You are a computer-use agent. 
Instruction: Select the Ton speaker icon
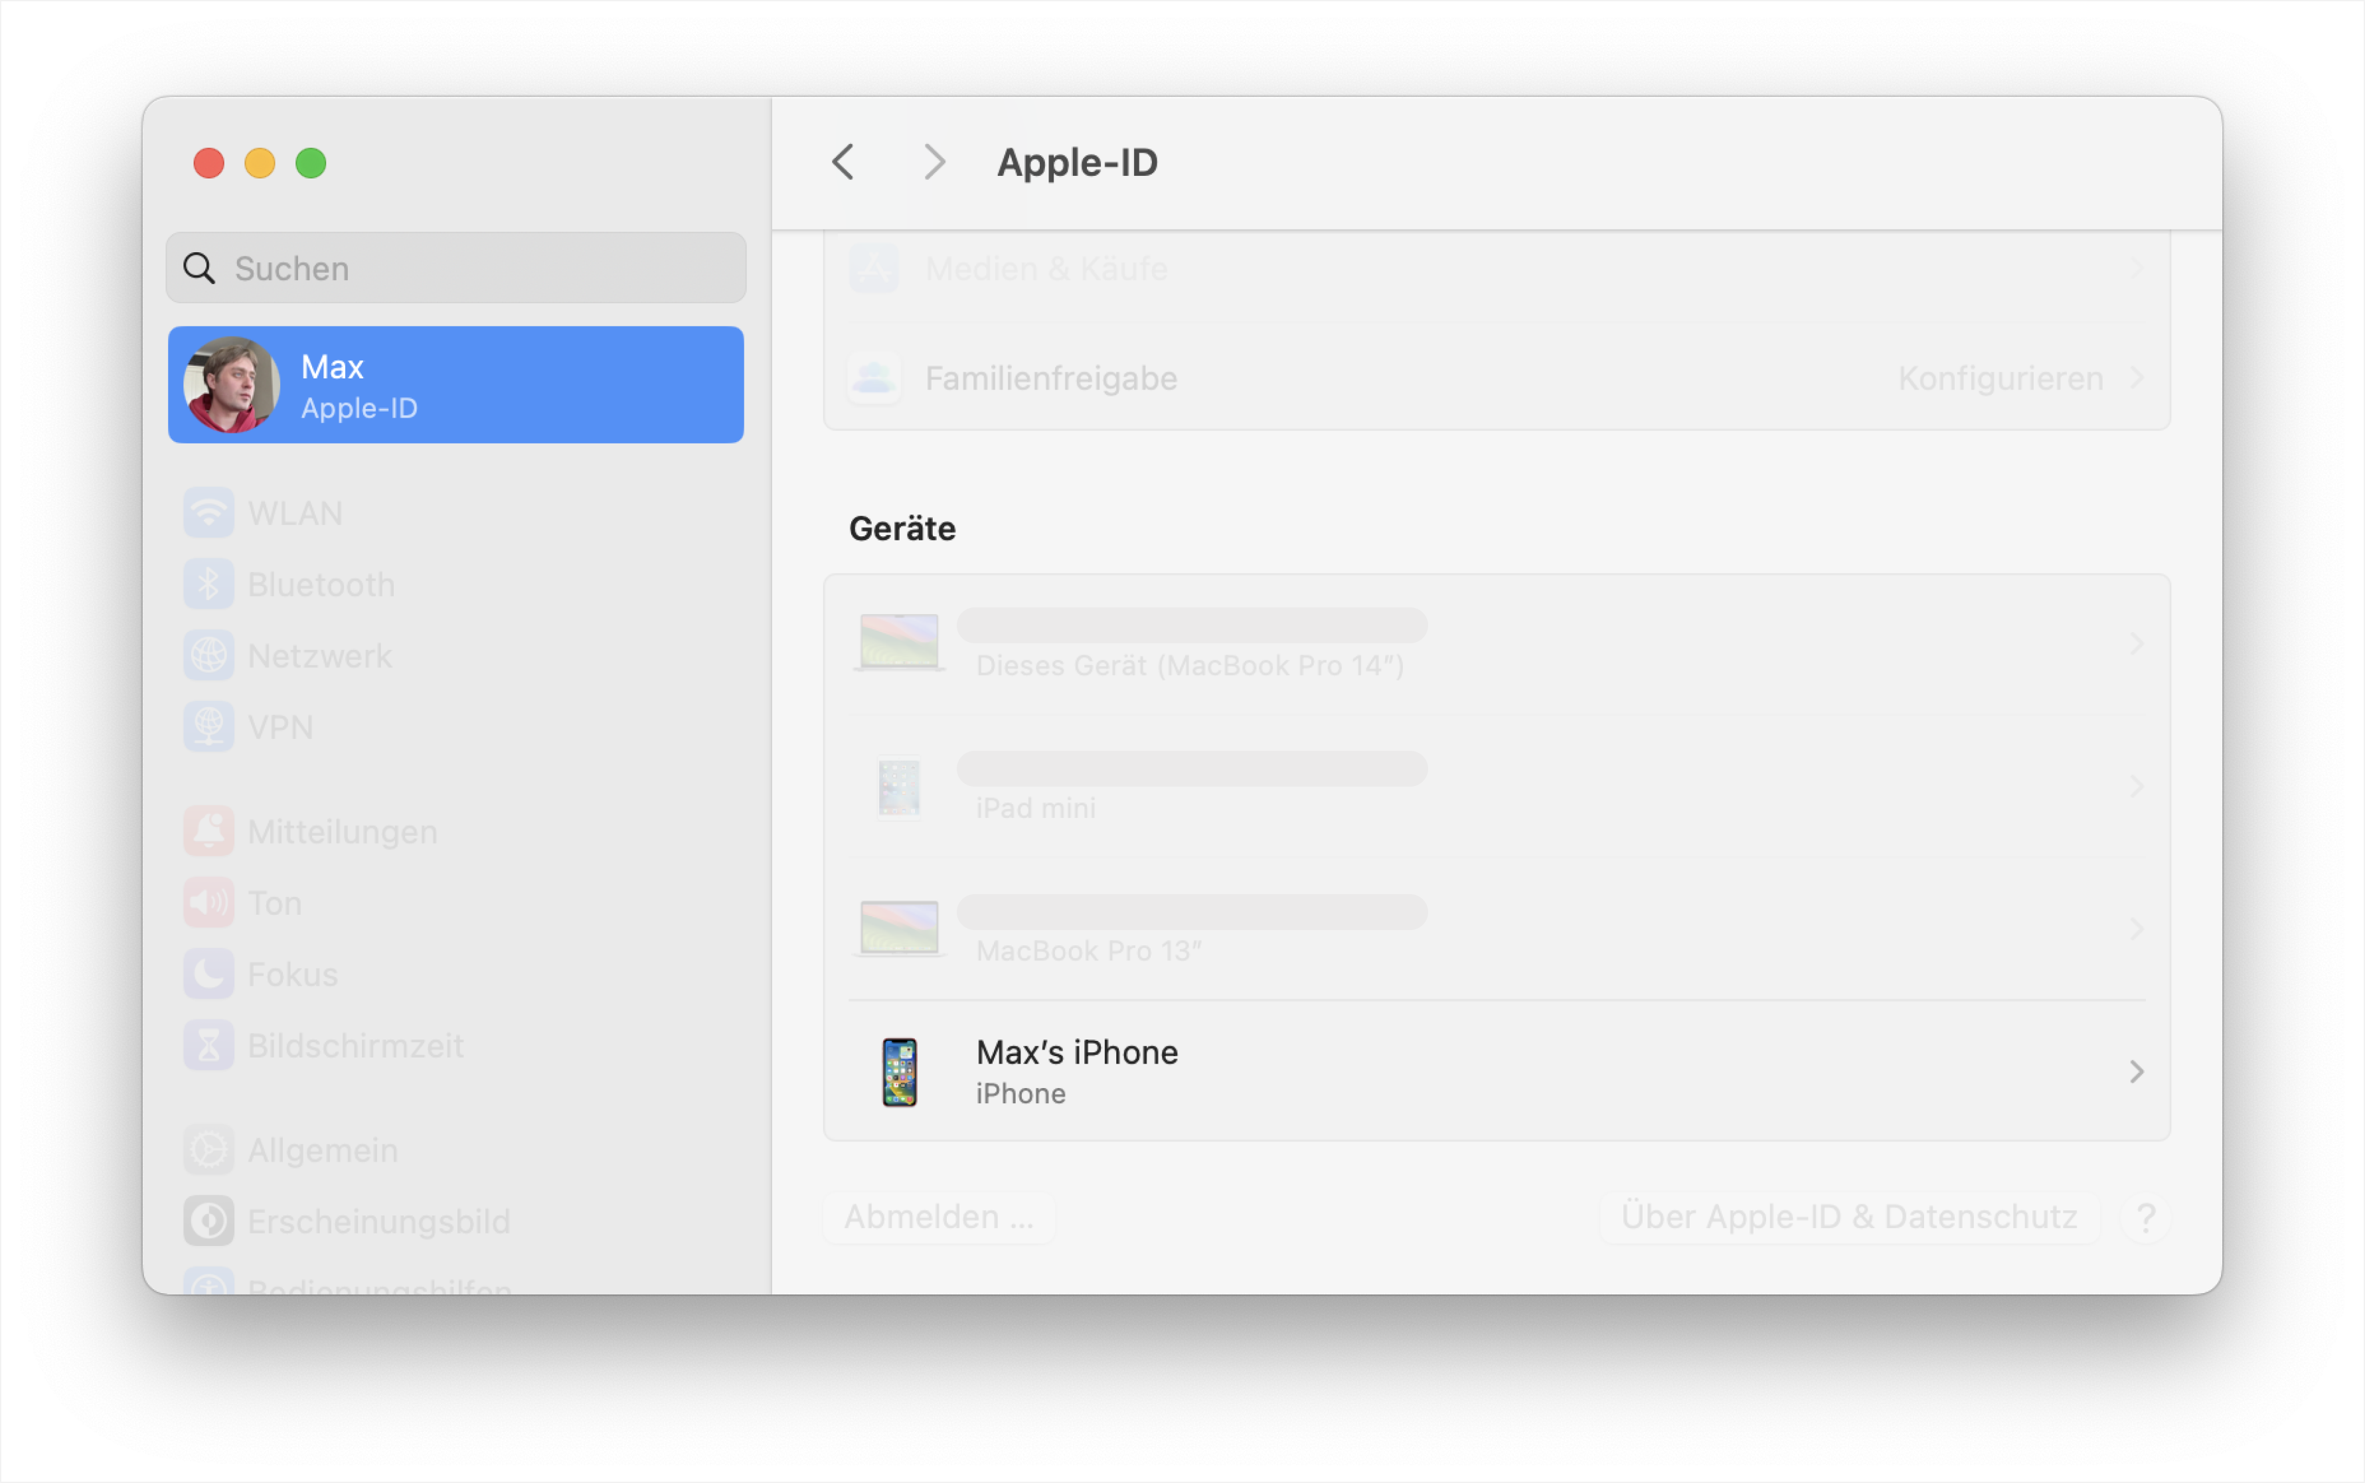coord(208,902)
